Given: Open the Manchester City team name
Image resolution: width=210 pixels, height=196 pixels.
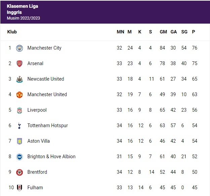Looking at the screenshot, I should [x=44, y=48].
